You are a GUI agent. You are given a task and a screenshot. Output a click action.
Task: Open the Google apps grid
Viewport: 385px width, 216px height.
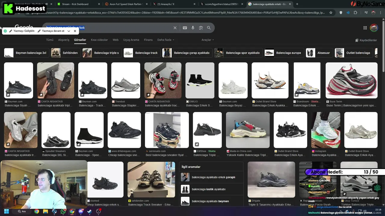(365, 28)
